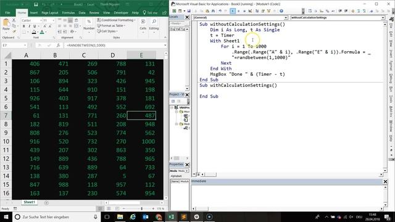Viewport: 395px width, 222px height.
Task: Click the Reset stop icon in VBA toolbar
Action: click(x=244, y=11)
